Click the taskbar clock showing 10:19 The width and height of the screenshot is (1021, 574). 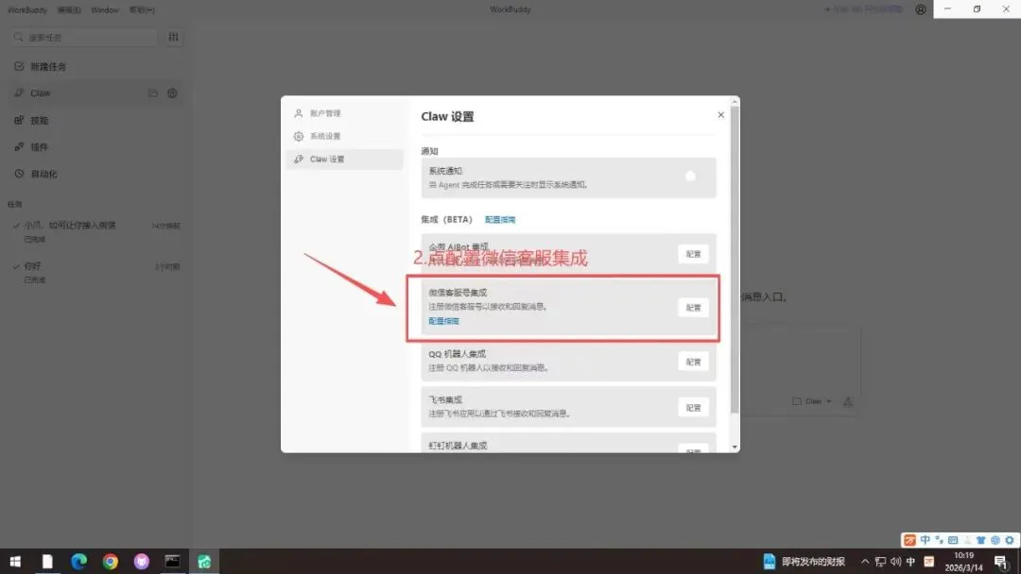click(963, 561)
